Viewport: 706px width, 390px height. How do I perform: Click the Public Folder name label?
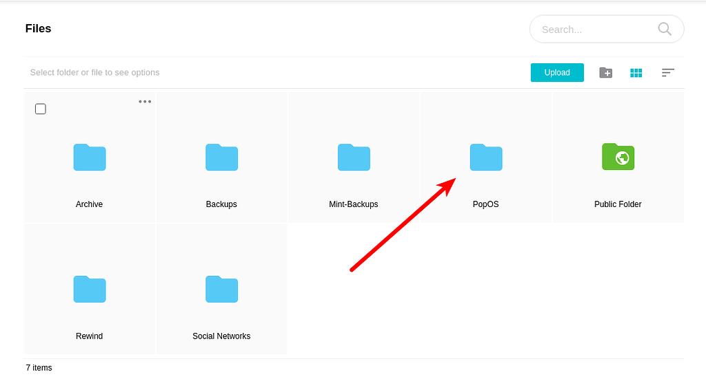(x=618, y=204)
